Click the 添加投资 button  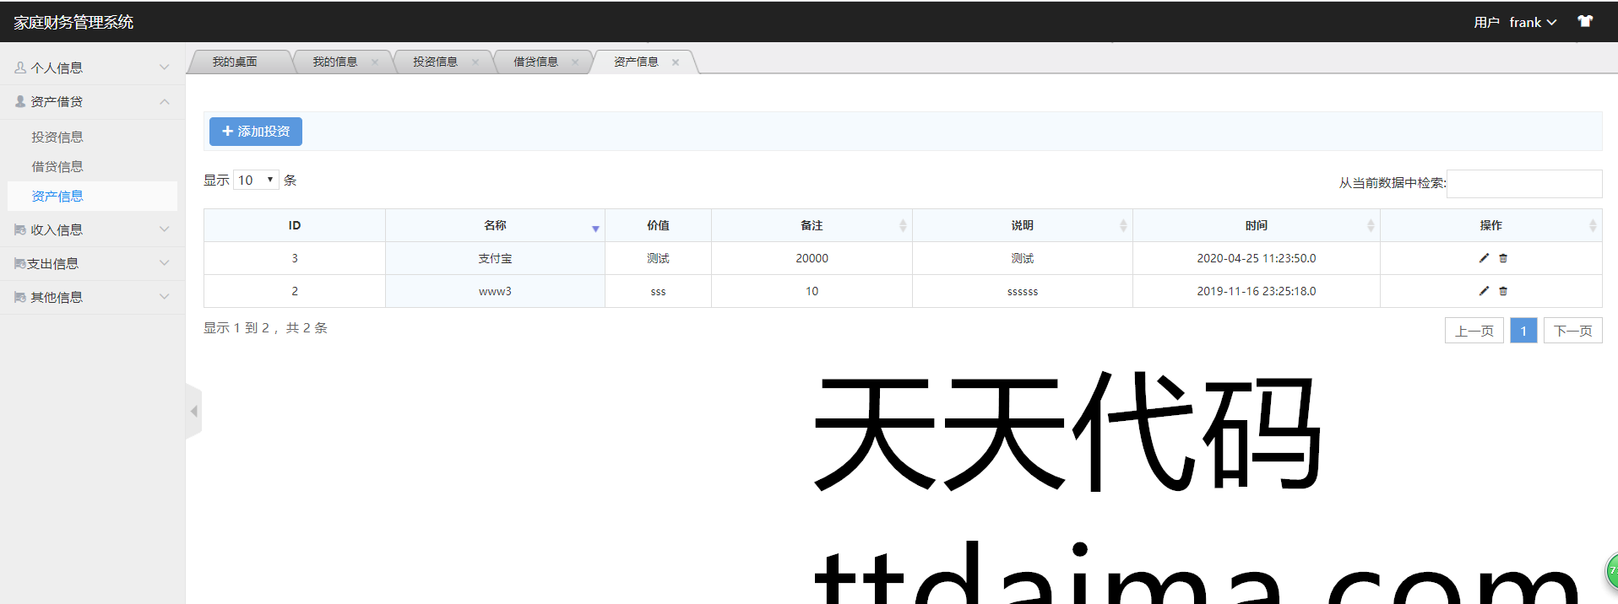coord(256,132)
